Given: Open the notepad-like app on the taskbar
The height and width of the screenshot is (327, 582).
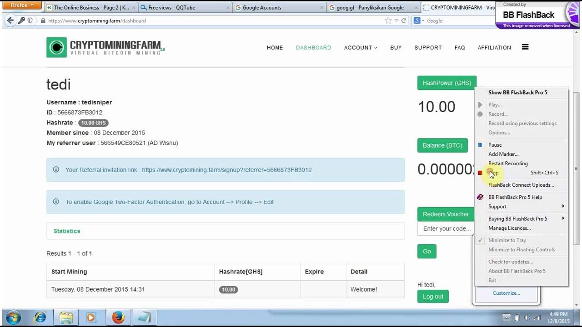Looking at the screenshot, I should [145, 317].
